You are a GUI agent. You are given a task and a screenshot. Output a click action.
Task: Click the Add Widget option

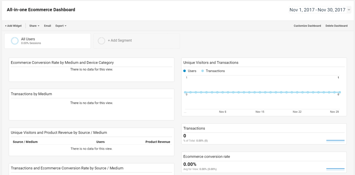[x=13, y=26]
